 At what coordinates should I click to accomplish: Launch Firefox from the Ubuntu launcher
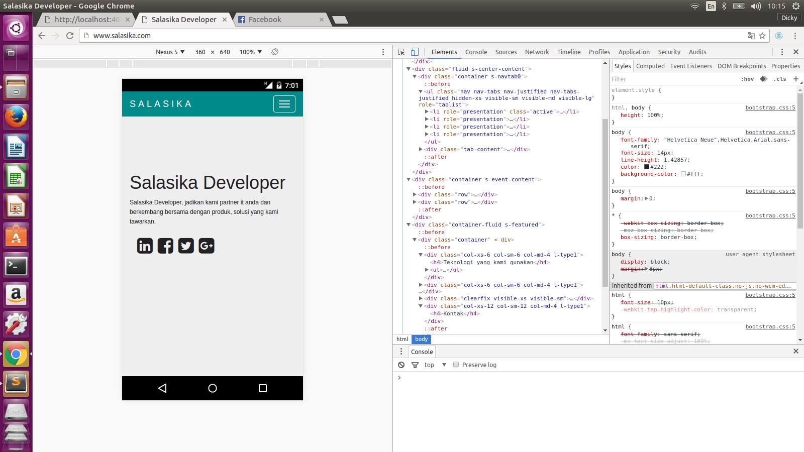tap(16, 118)
